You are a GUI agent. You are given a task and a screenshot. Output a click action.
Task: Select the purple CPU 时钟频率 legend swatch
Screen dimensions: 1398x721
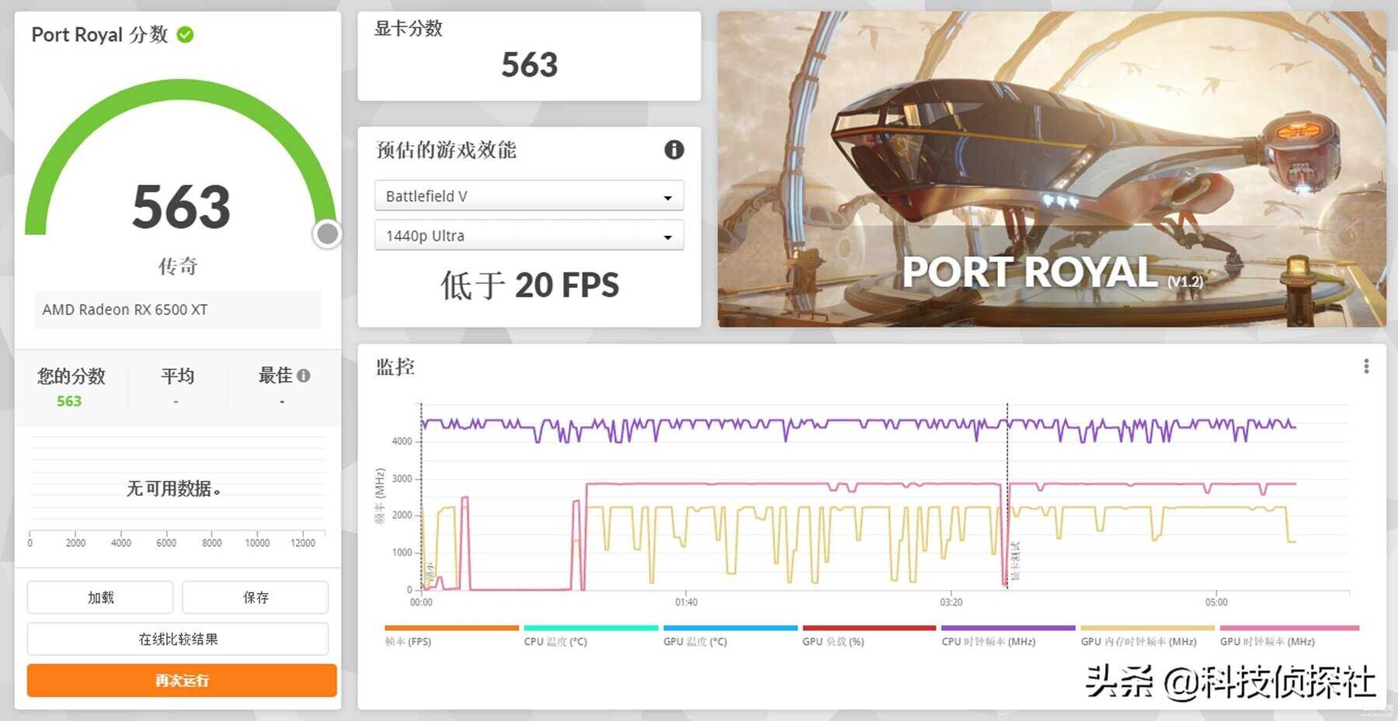1008,628
